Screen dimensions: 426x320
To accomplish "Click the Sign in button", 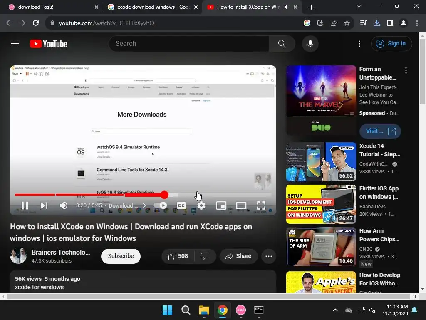I will pos(391,43).
